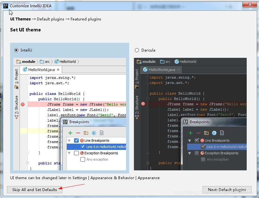
Task: Close the Customize IntelliJ IDEA dialog
Action: (x=250, y=4)
